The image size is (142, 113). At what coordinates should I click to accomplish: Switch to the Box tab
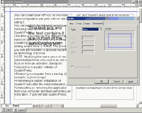(x=71, y=24)
